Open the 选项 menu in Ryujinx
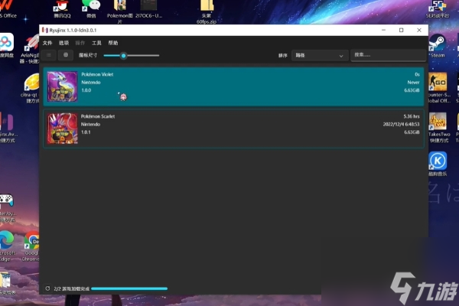This screenshot has height=306, width=459. pos(63,43)
